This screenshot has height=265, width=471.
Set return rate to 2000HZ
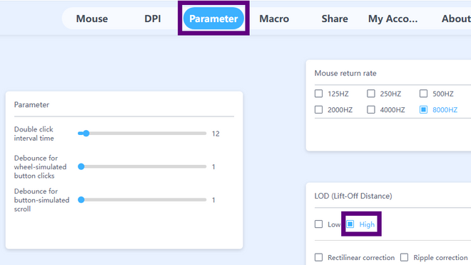pos(319,109)
